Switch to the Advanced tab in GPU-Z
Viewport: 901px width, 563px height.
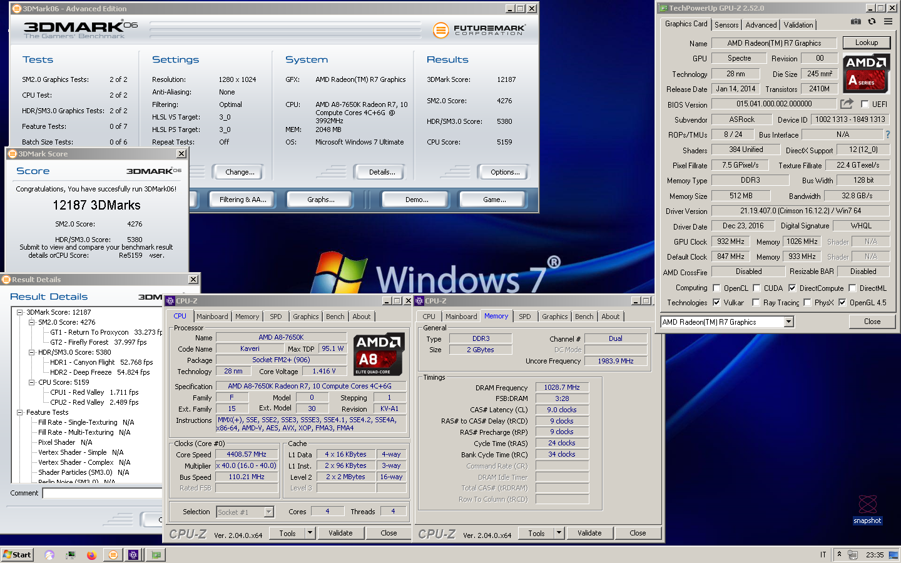(761, 25)
